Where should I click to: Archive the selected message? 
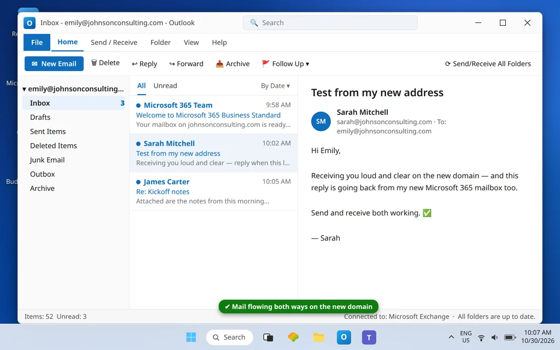(x=232, y=63)
